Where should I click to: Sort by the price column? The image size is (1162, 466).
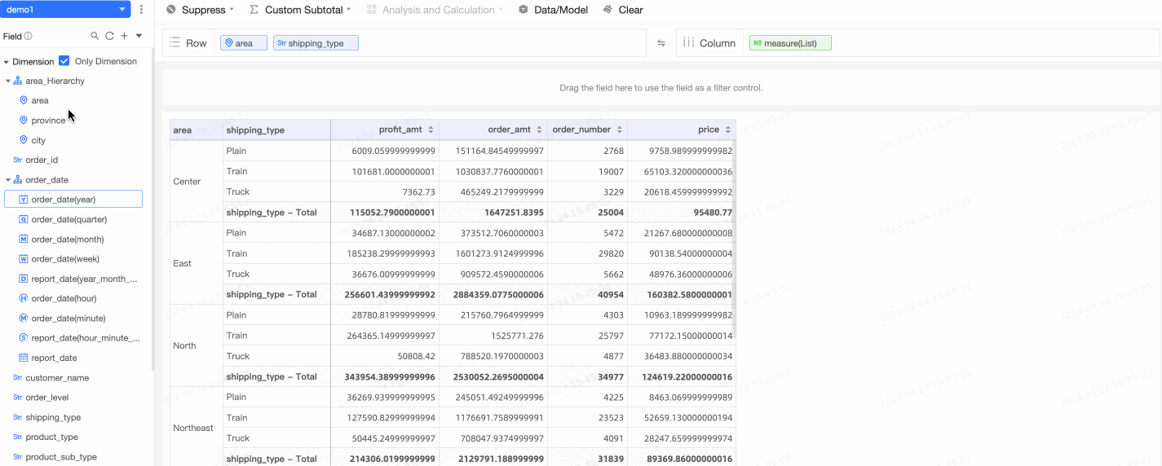(728, 130)
